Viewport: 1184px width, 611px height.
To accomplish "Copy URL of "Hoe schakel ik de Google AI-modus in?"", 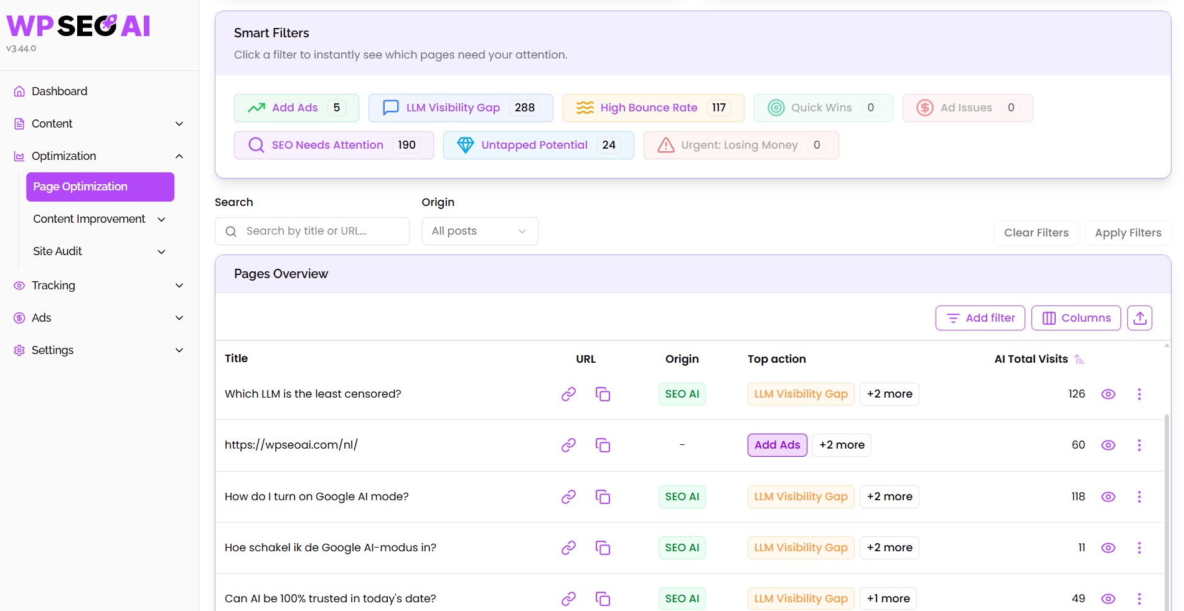I will (603, 548).
